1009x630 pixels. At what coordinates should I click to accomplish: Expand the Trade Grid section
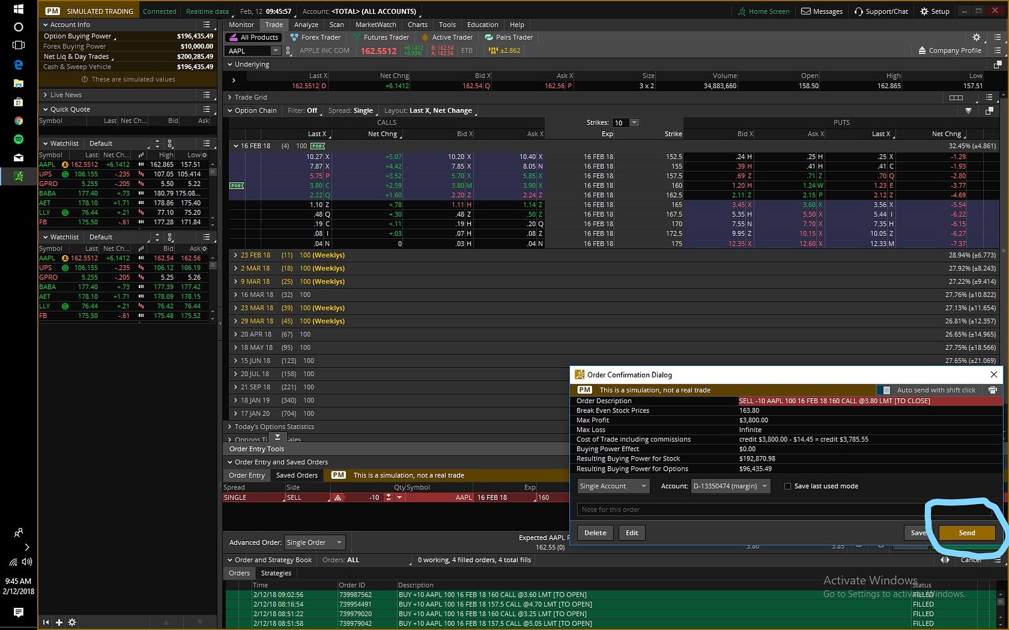pos(230,97)
